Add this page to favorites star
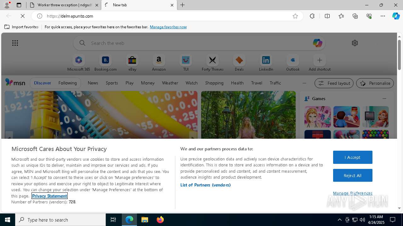Image resolution: width=403 pixels, height=226 pixels. click(295, 16)
